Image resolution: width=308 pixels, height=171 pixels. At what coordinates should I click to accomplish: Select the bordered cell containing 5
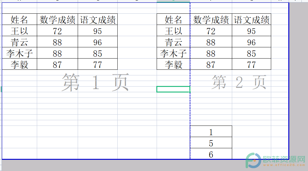tap(211, 143)
